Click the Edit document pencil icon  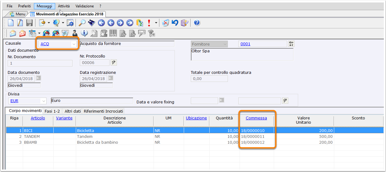coord(20,23)
